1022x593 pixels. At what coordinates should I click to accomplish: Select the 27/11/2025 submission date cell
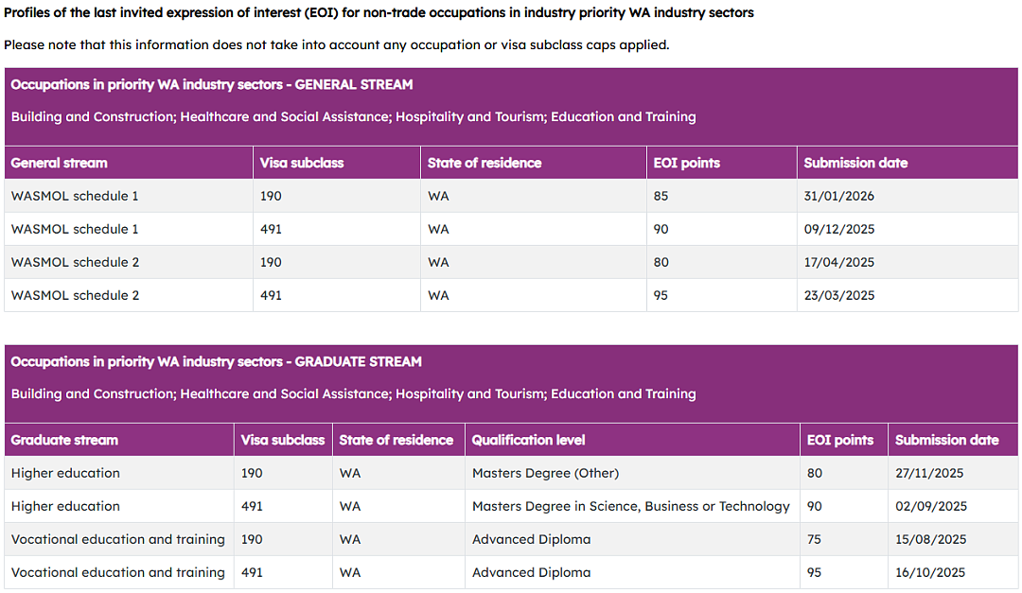click(x=953, y=473)
